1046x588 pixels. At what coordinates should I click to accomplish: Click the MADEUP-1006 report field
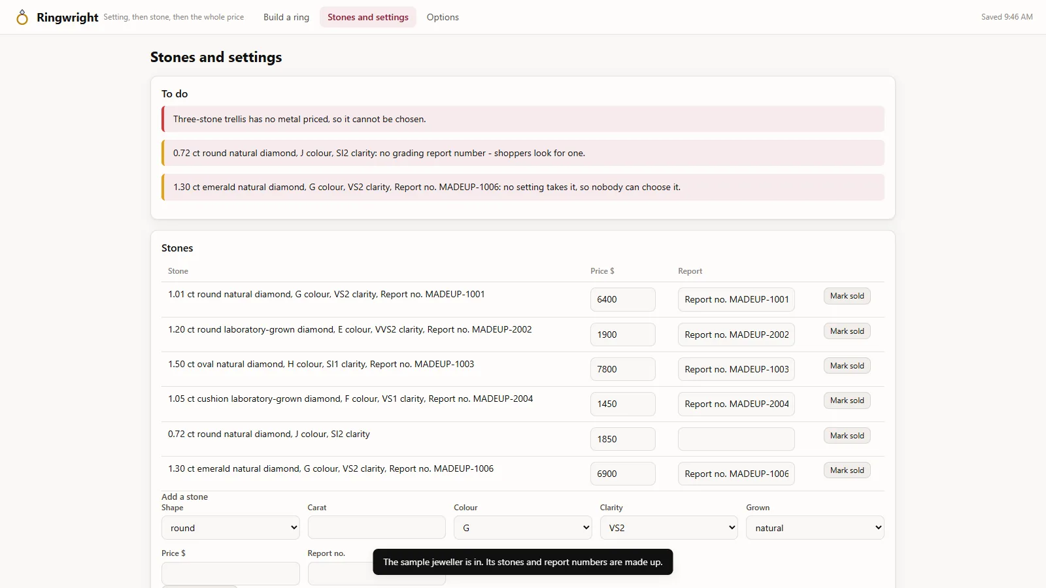coord(736,474)
